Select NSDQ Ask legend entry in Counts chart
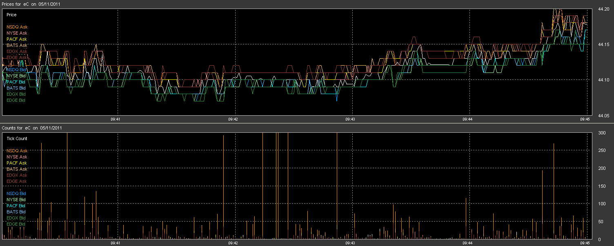This screenshot has height=246, width=614. [x=17, y=151]
